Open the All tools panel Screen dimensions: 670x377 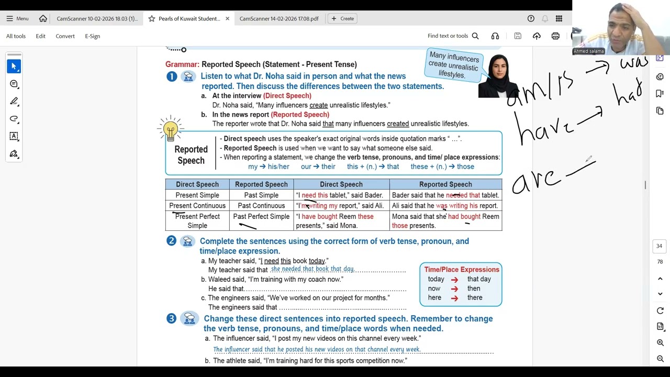click(x=16, y=36)
